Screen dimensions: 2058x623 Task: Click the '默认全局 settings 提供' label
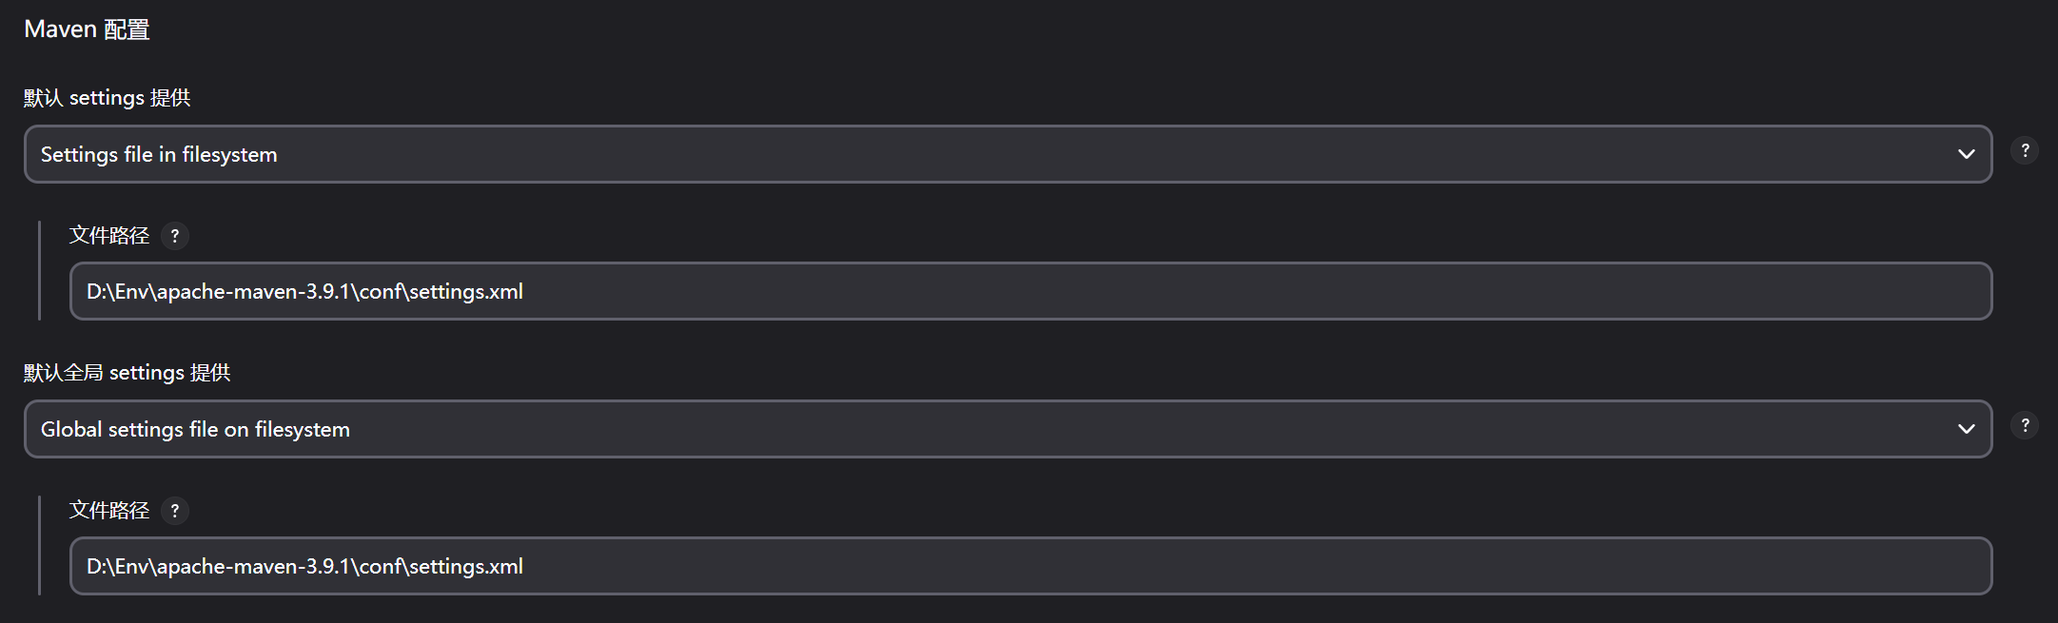point(127,373)
